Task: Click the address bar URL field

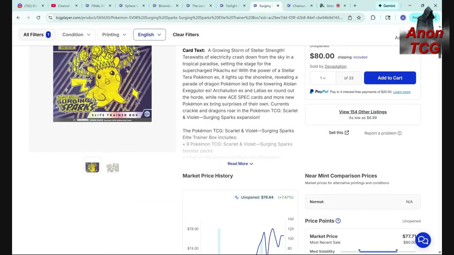Action: (x=199, y=17)
